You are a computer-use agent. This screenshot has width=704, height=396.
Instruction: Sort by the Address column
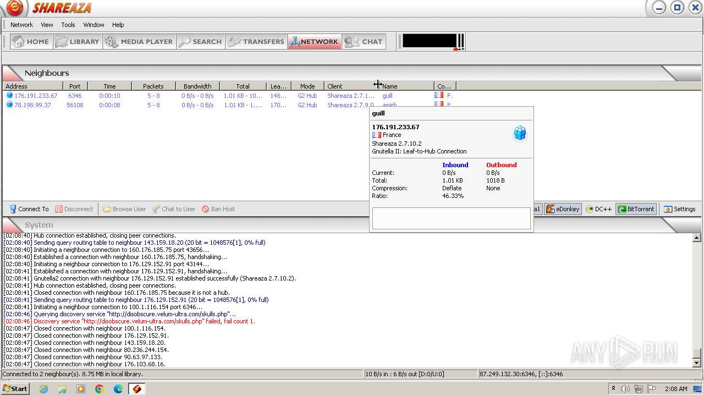click(x=32, y=86)
